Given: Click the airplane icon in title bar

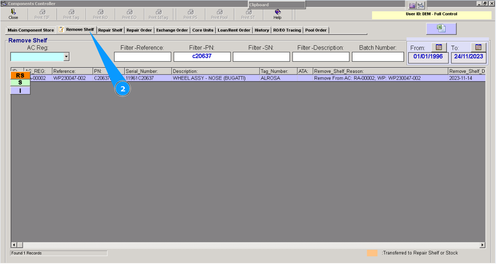Looking at the screenshot, I should 420,5.
